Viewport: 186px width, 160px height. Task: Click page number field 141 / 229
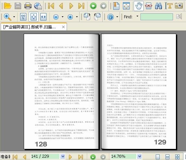click(x=45, y=156)
